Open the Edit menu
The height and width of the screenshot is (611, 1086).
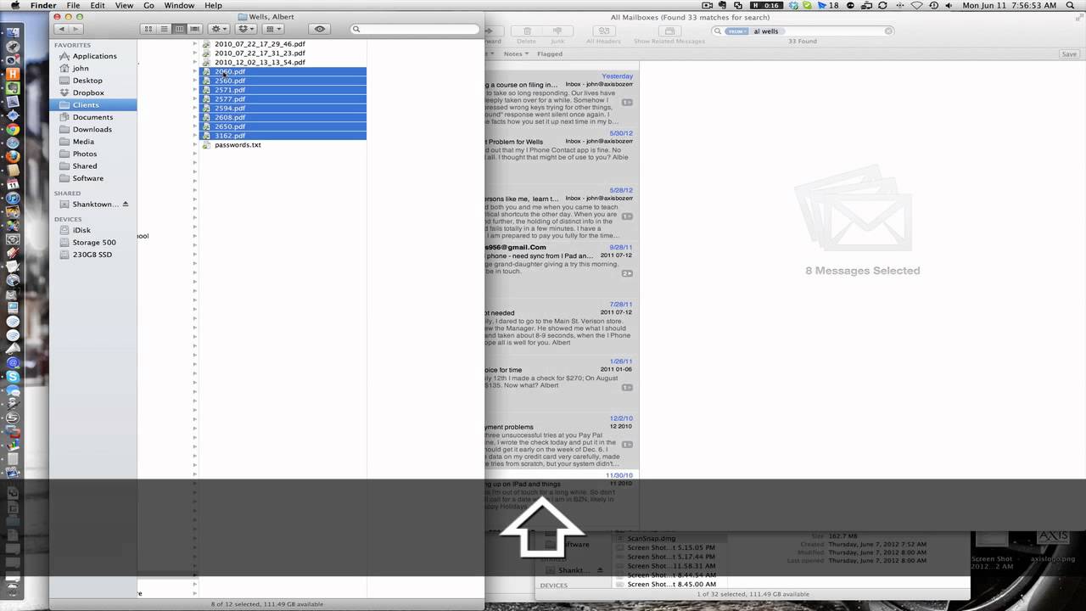point(98,5)
